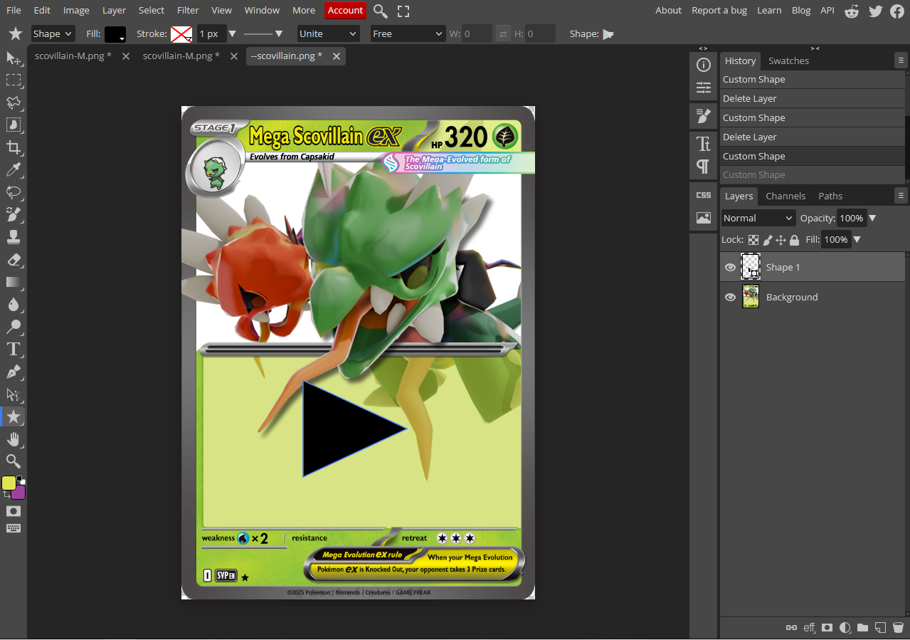The image size is (910, 640).
Task: Expand the Opacity slider arrow
Action: click(873, 218)
